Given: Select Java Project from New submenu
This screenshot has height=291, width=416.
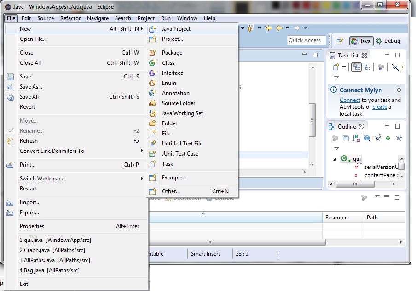Looking at the screenshot, I should tap(176, 29).
